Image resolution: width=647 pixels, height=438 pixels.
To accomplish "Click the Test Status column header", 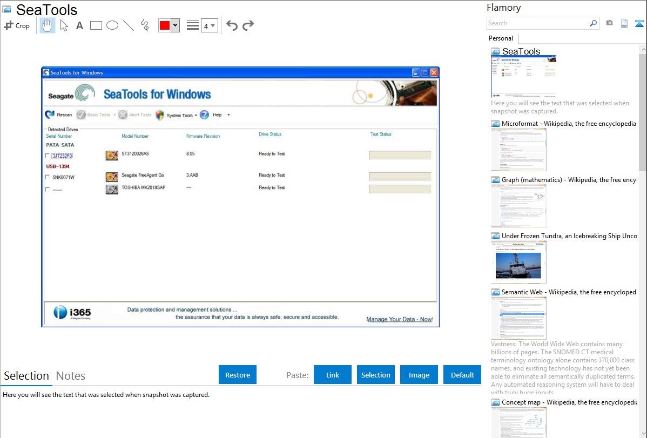I will coord(380,134).
